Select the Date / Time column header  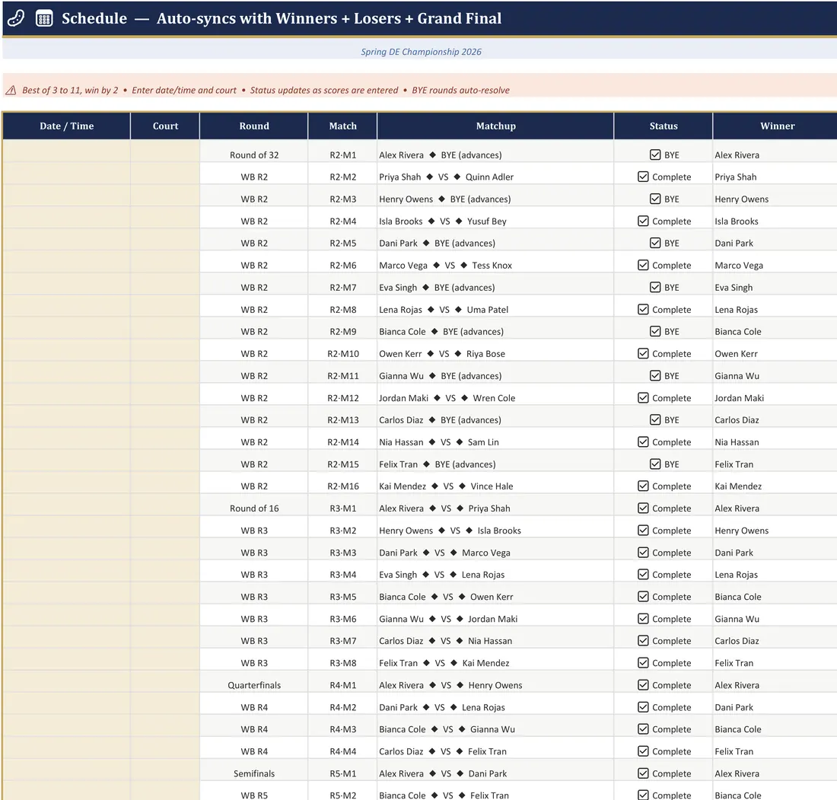tap(67, 126)
